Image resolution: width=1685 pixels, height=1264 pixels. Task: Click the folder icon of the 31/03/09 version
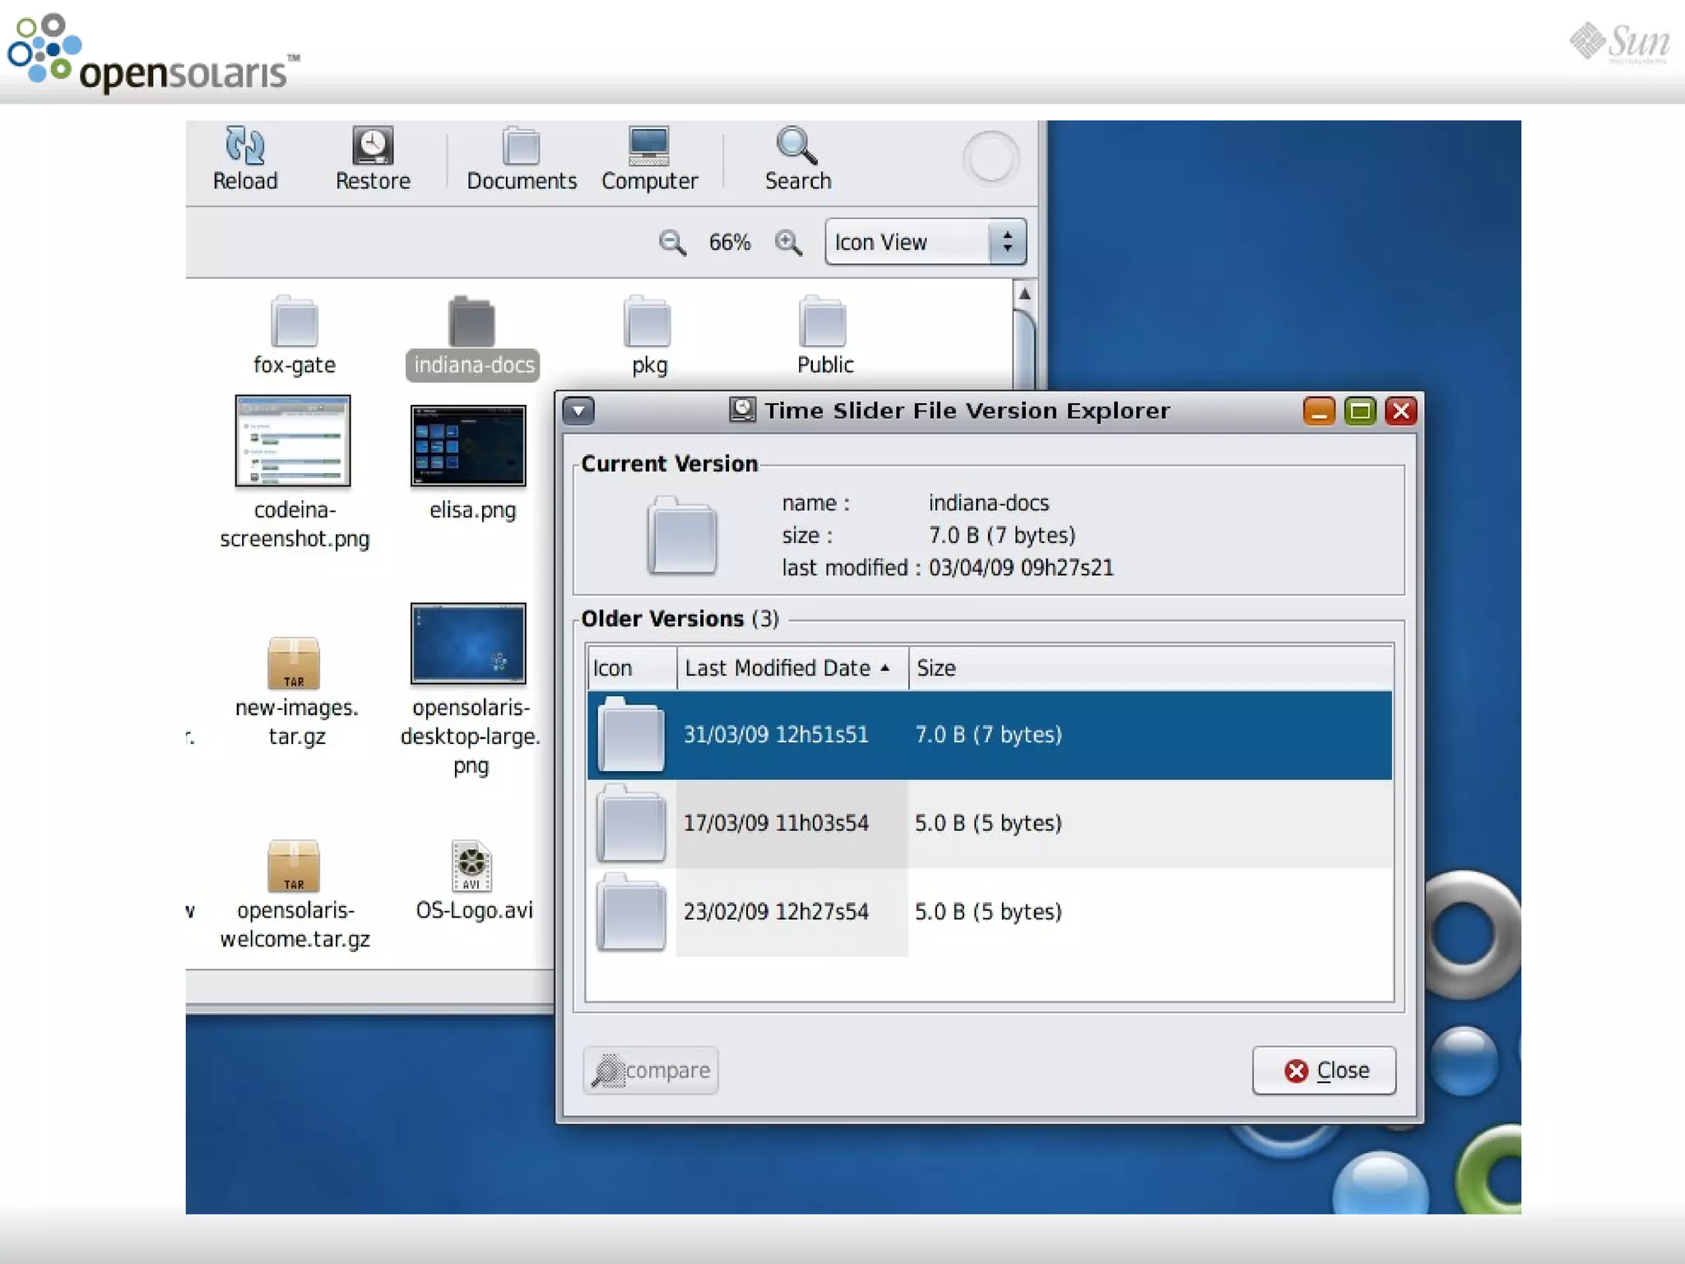631,734
